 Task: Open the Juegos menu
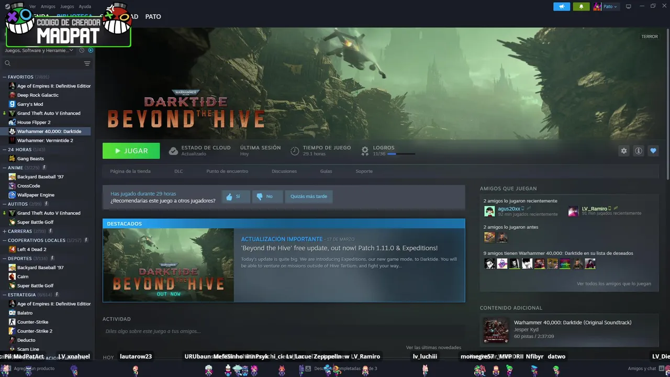point(67,7)
